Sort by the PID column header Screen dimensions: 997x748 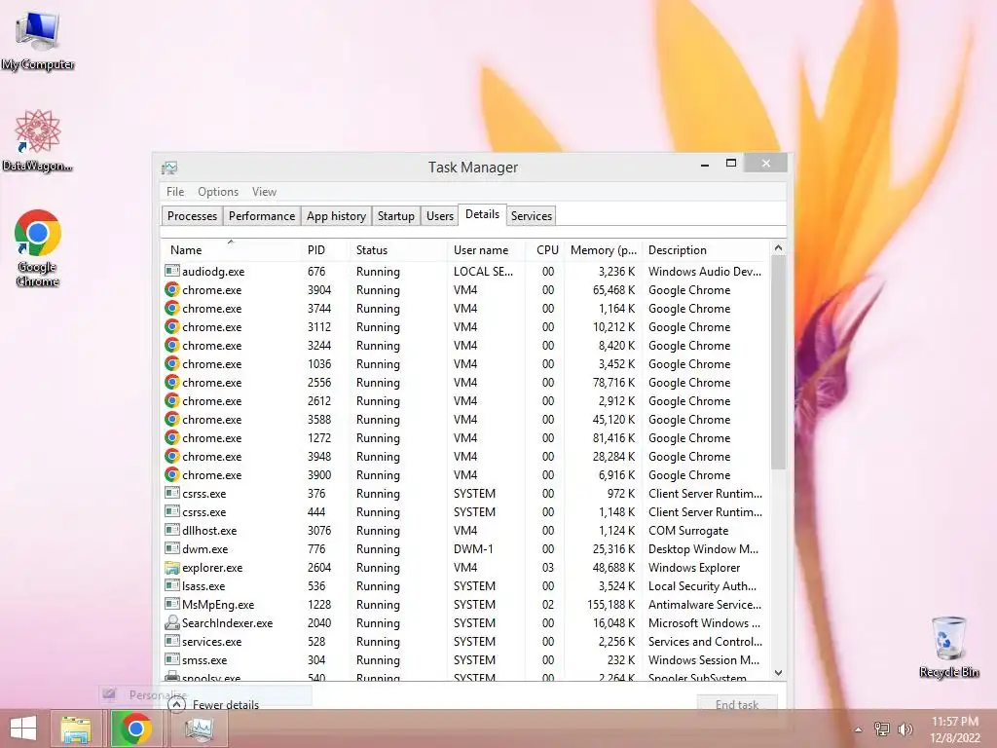(x=324, y=250)
